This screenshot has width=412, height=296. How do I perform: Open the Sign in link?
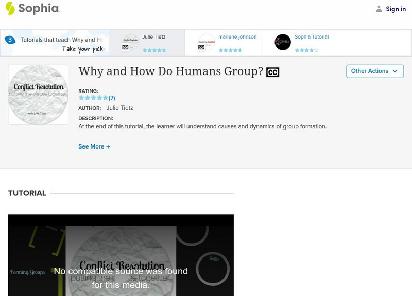point(396,9)
